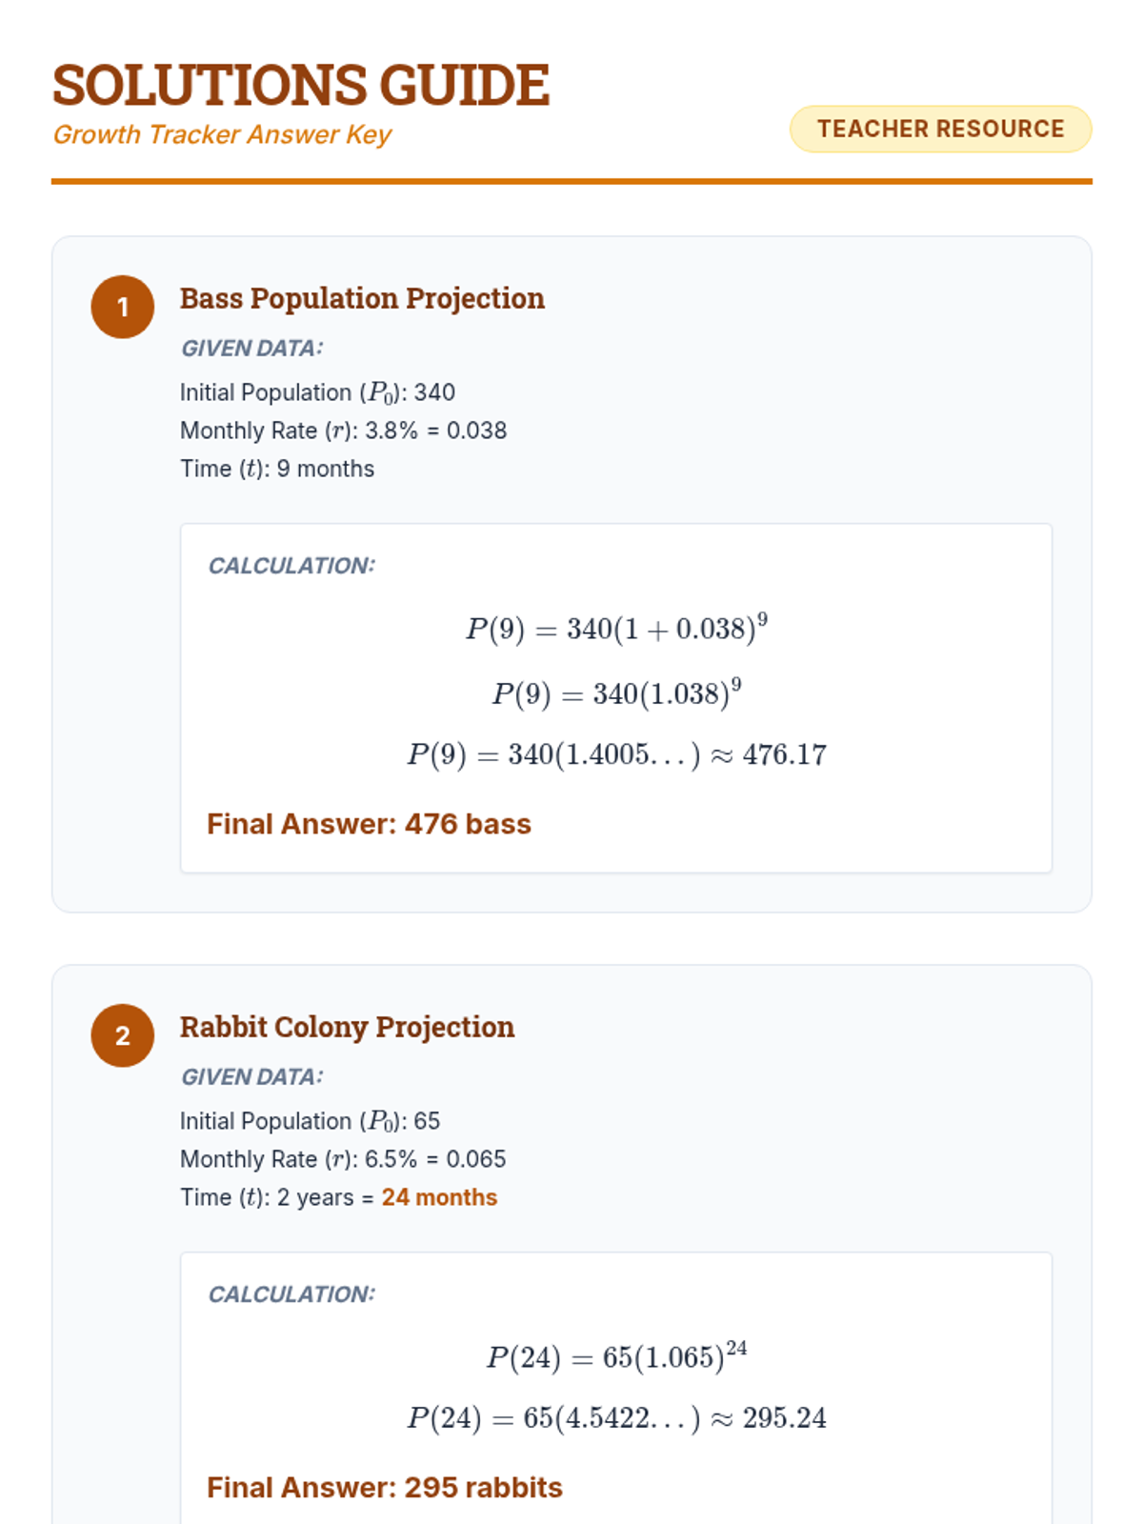The image size is (1143, 1524).
Task: Click the Monthly Rate 6.5% line
Action: (x=343, y=1159)
